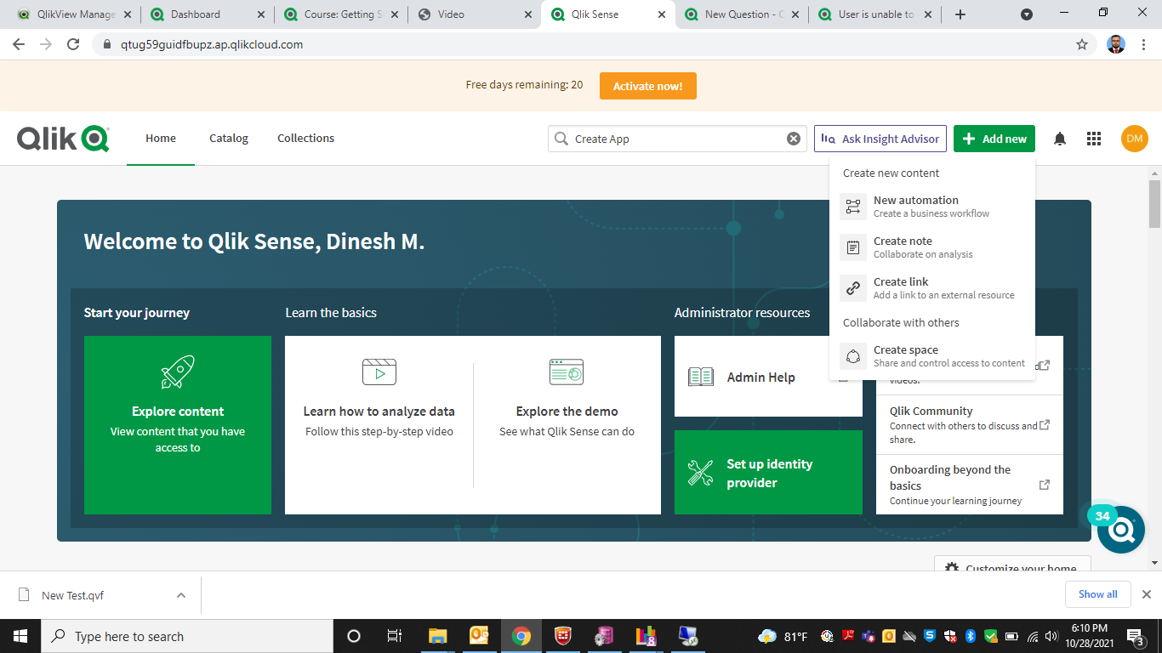Open the app launcher grid icon
This screenshot has width=1162, height=653.
click(x=1094, y=139)
